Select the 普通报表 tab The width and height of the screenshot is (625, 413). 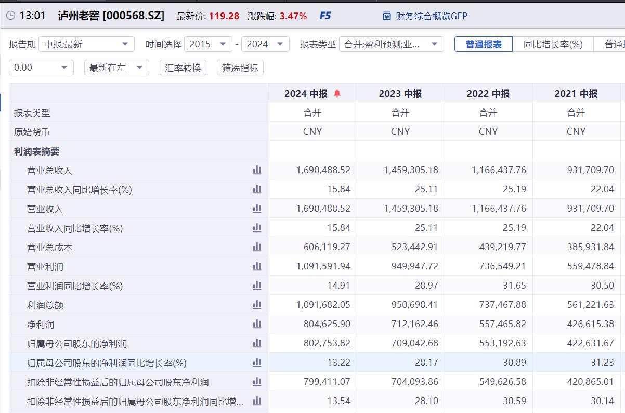tap(483, 44)
